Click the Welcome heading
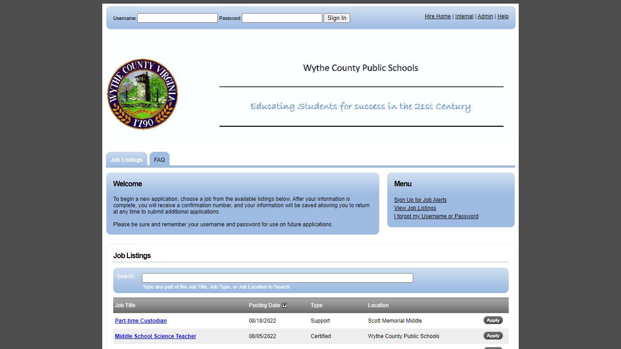Screen dimensions: 621x349 pyautogui.click(x=128, y=184)
